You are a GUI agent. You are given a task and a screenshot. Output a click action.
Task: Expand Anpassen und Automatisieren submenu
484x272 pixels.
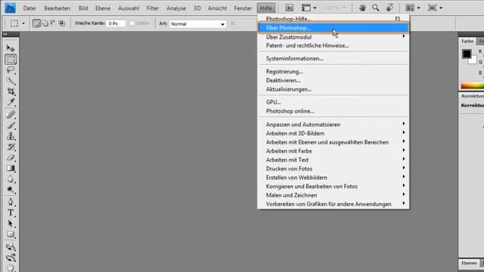tap(334, 124)
